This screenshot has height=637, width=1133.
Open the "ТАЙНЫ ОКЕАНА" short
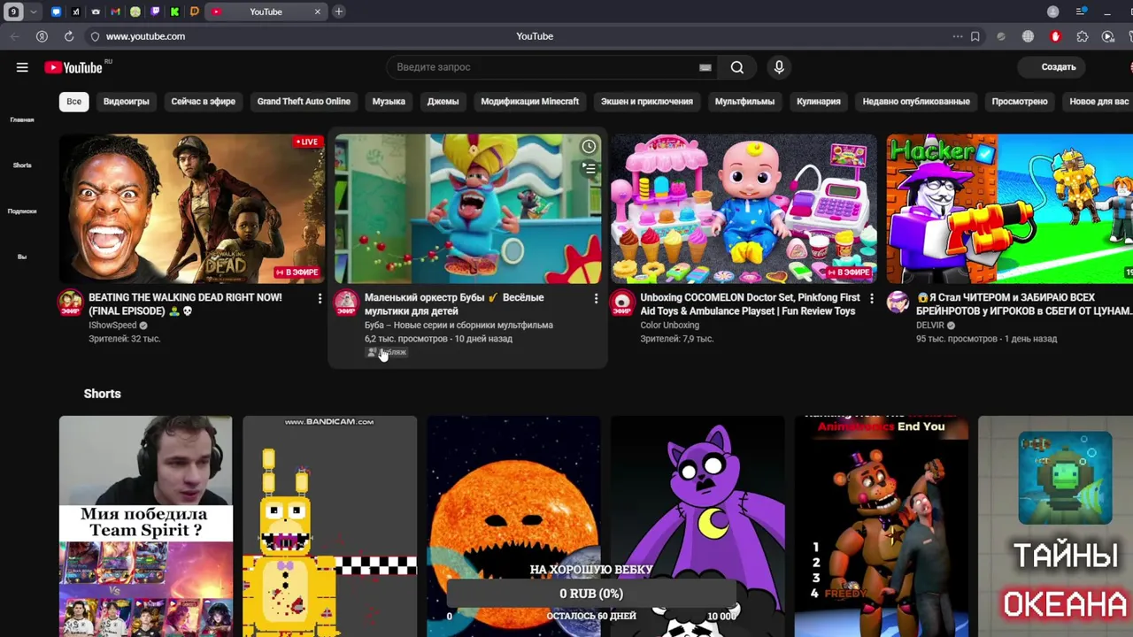click(1056, 526)
